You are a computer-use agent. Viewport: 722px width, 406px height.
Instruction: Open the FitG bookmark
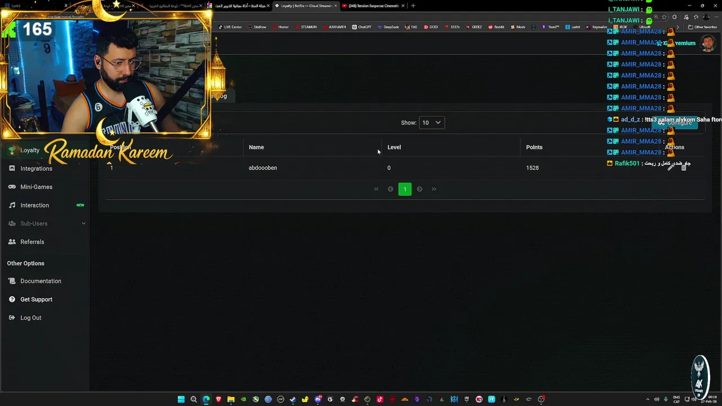click(x=411, y=27)
